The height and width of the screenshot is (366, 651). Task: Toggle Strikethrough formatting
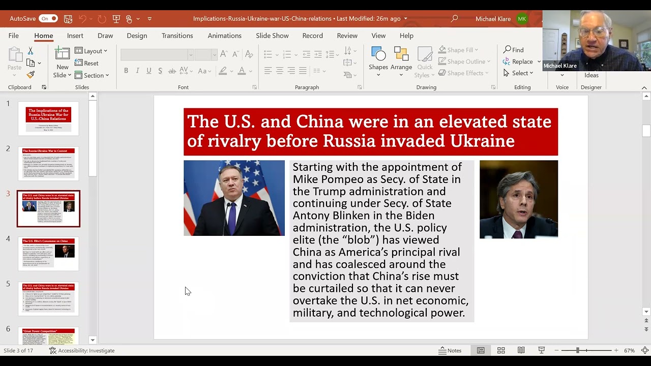click(171, 71)
